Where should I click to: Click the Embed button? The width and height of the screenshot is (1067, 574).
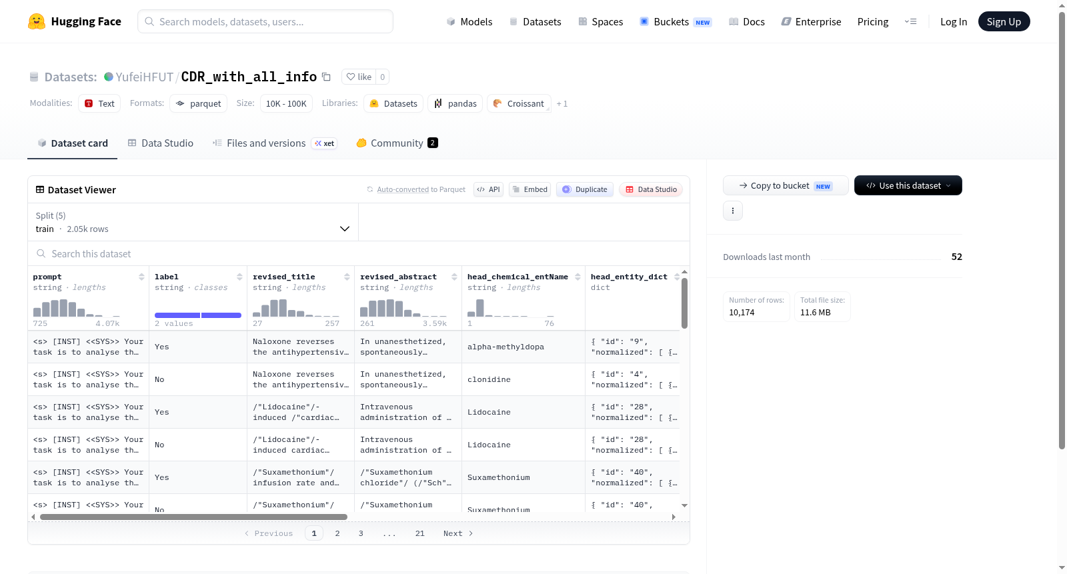pos(529,189)
